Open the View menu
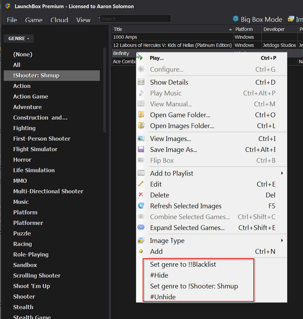Viewport: 303px width, 319px height. click(83, 20)
